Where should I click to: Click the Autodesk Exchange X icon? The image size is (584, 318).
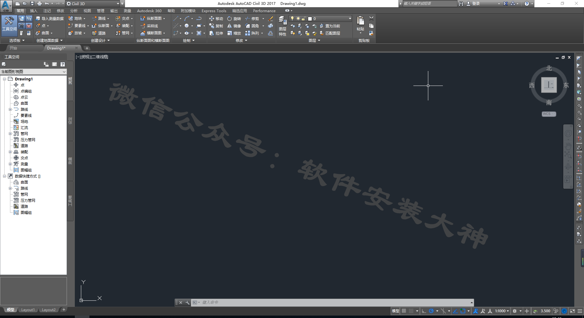click(505, 4)
